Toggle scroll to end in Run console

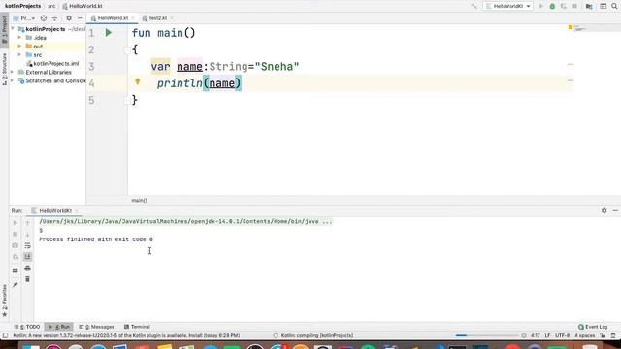[x=28, y=257]
